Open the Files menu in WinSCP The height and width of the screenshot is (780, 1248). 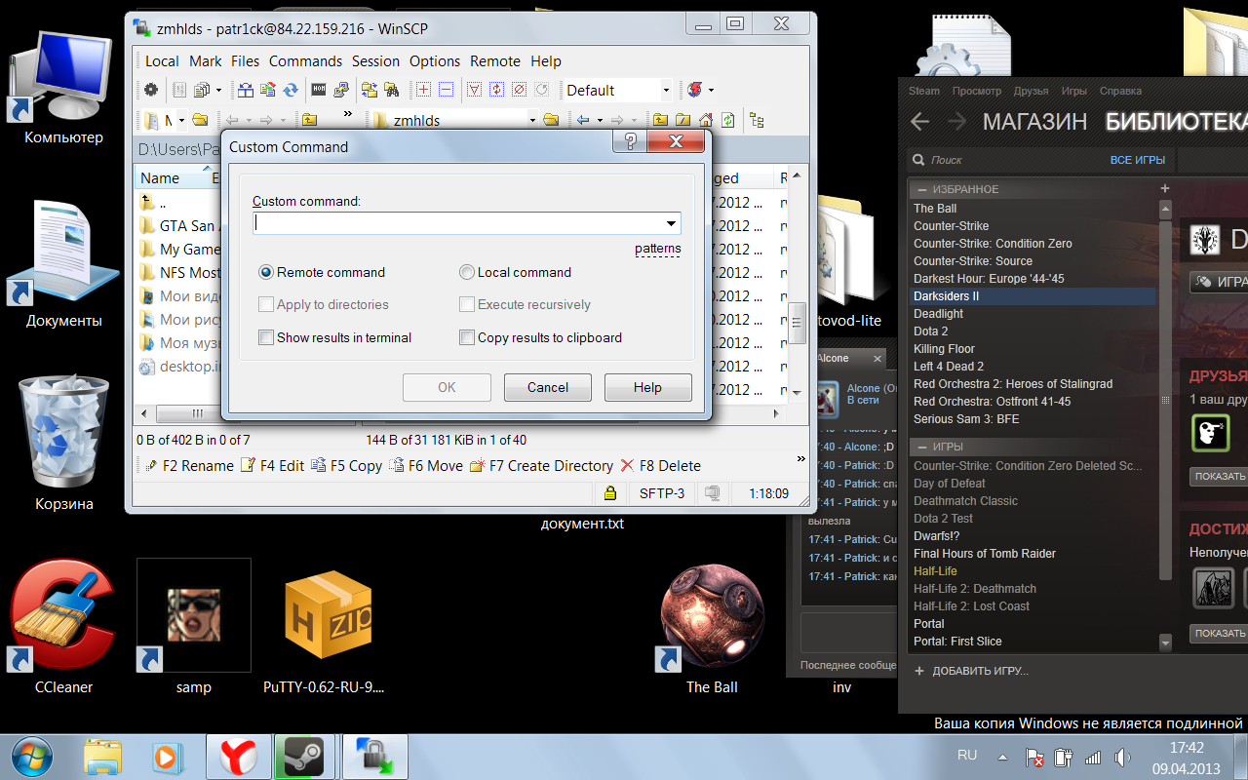245,60
